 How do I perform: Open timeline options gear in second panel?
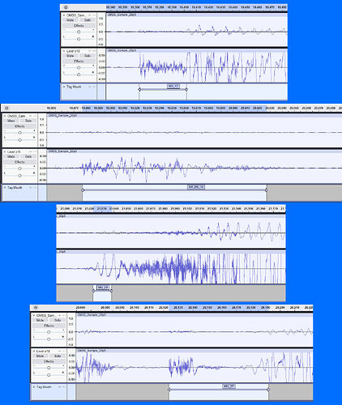[6, 108]
